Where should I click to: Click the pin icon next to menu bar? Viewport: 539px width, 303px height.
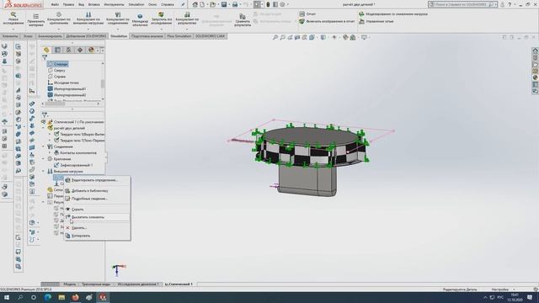tap(183, 4)
